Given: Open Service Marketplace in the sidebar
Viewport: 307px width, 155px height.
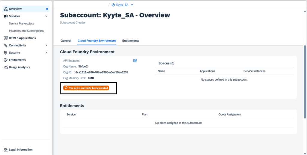Looking at the screenshot, I should coord(22,23).
